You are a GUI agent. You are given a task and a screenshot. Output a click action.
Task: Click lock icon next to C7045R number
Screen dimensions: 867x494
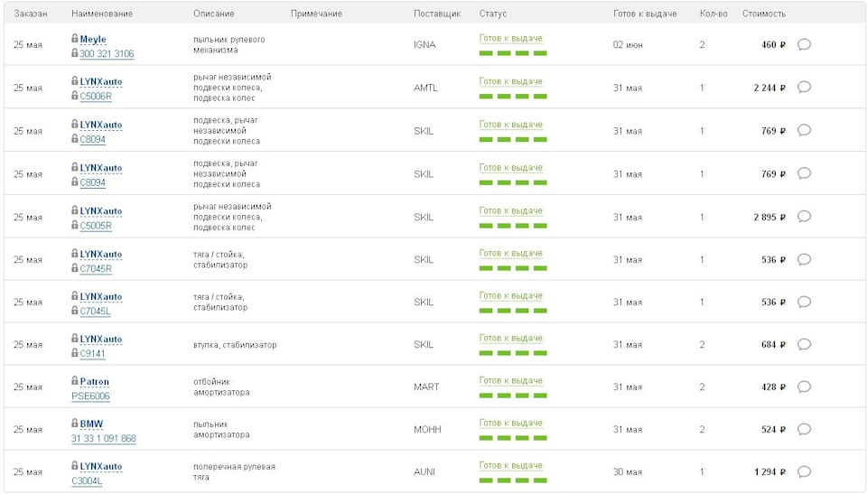click(x=75, y=268)
